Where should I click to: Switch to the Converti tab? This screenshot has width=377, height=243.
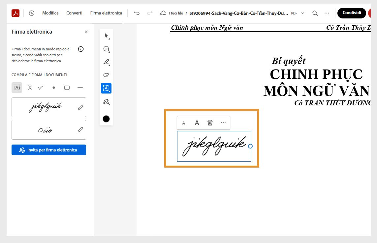click(74, 13)
